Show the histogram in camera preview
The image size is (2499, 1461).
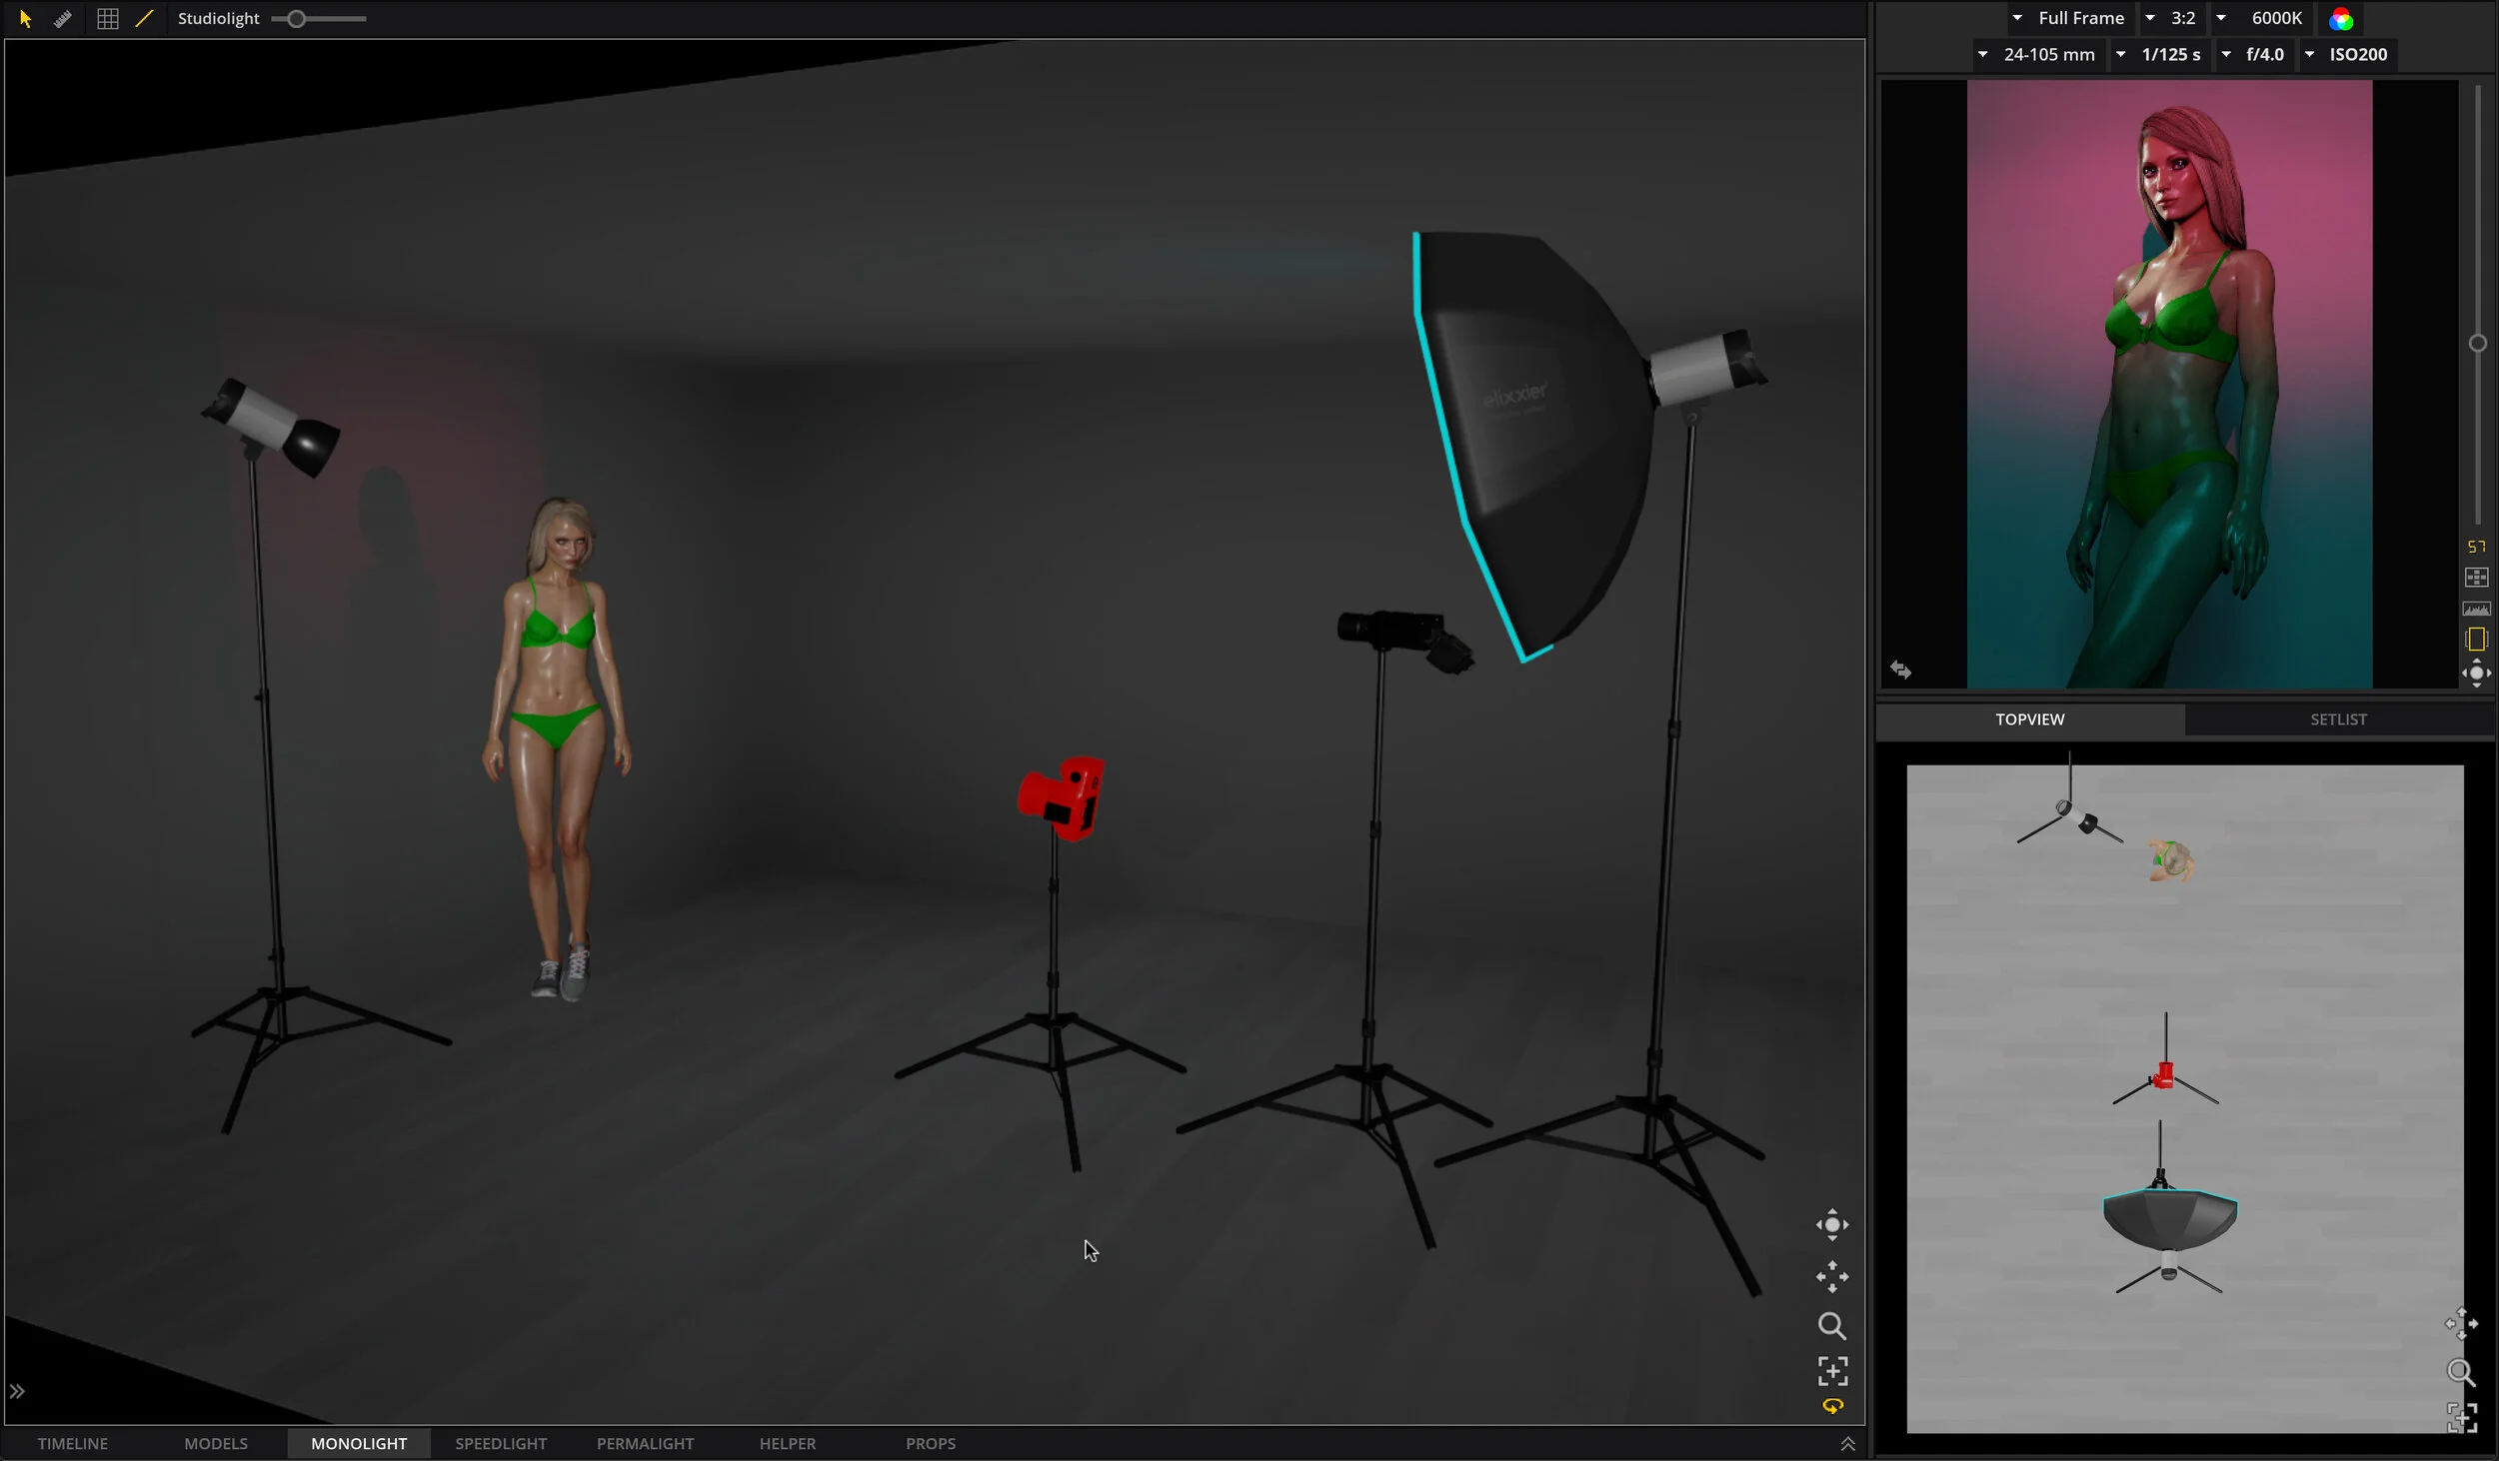pos(2476,609)
